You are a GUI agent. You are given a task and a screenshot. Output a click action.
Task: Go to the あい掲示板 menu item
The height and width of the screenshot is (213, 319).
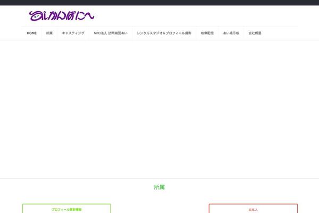pos(231,33)
